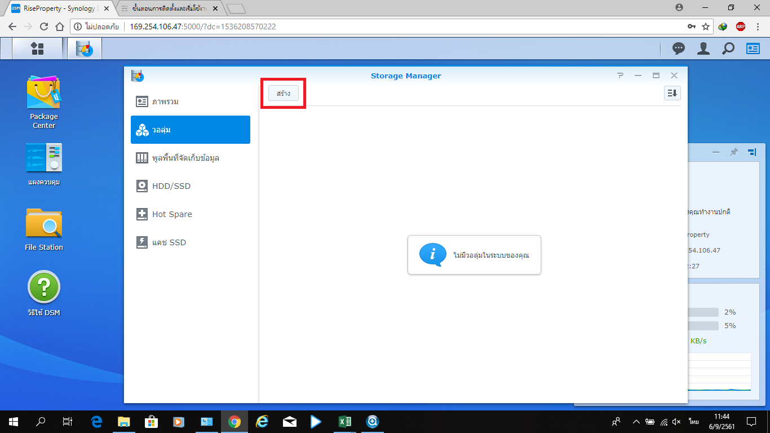This screenshot has width=770, height=433.
Task: Open the user account options icon
Action: coord(703,48)
